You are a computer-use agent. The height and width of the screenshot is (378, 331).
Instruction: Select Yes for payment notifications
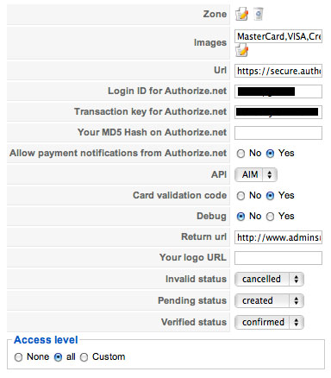270,154
